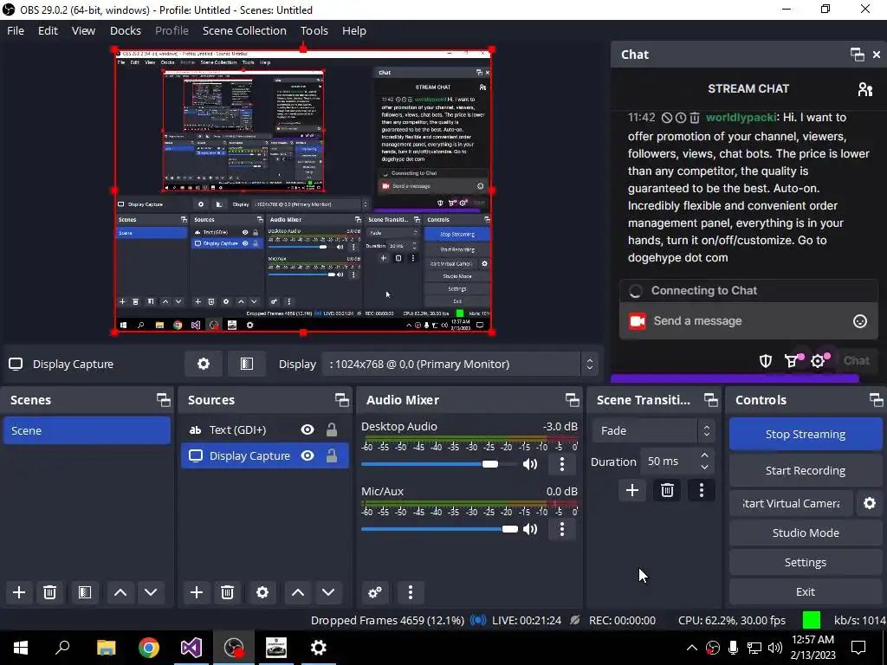Float the Scenes dock panel
Image resolution: width=887 pixels, height=665 pixels.
click(164, 400)
